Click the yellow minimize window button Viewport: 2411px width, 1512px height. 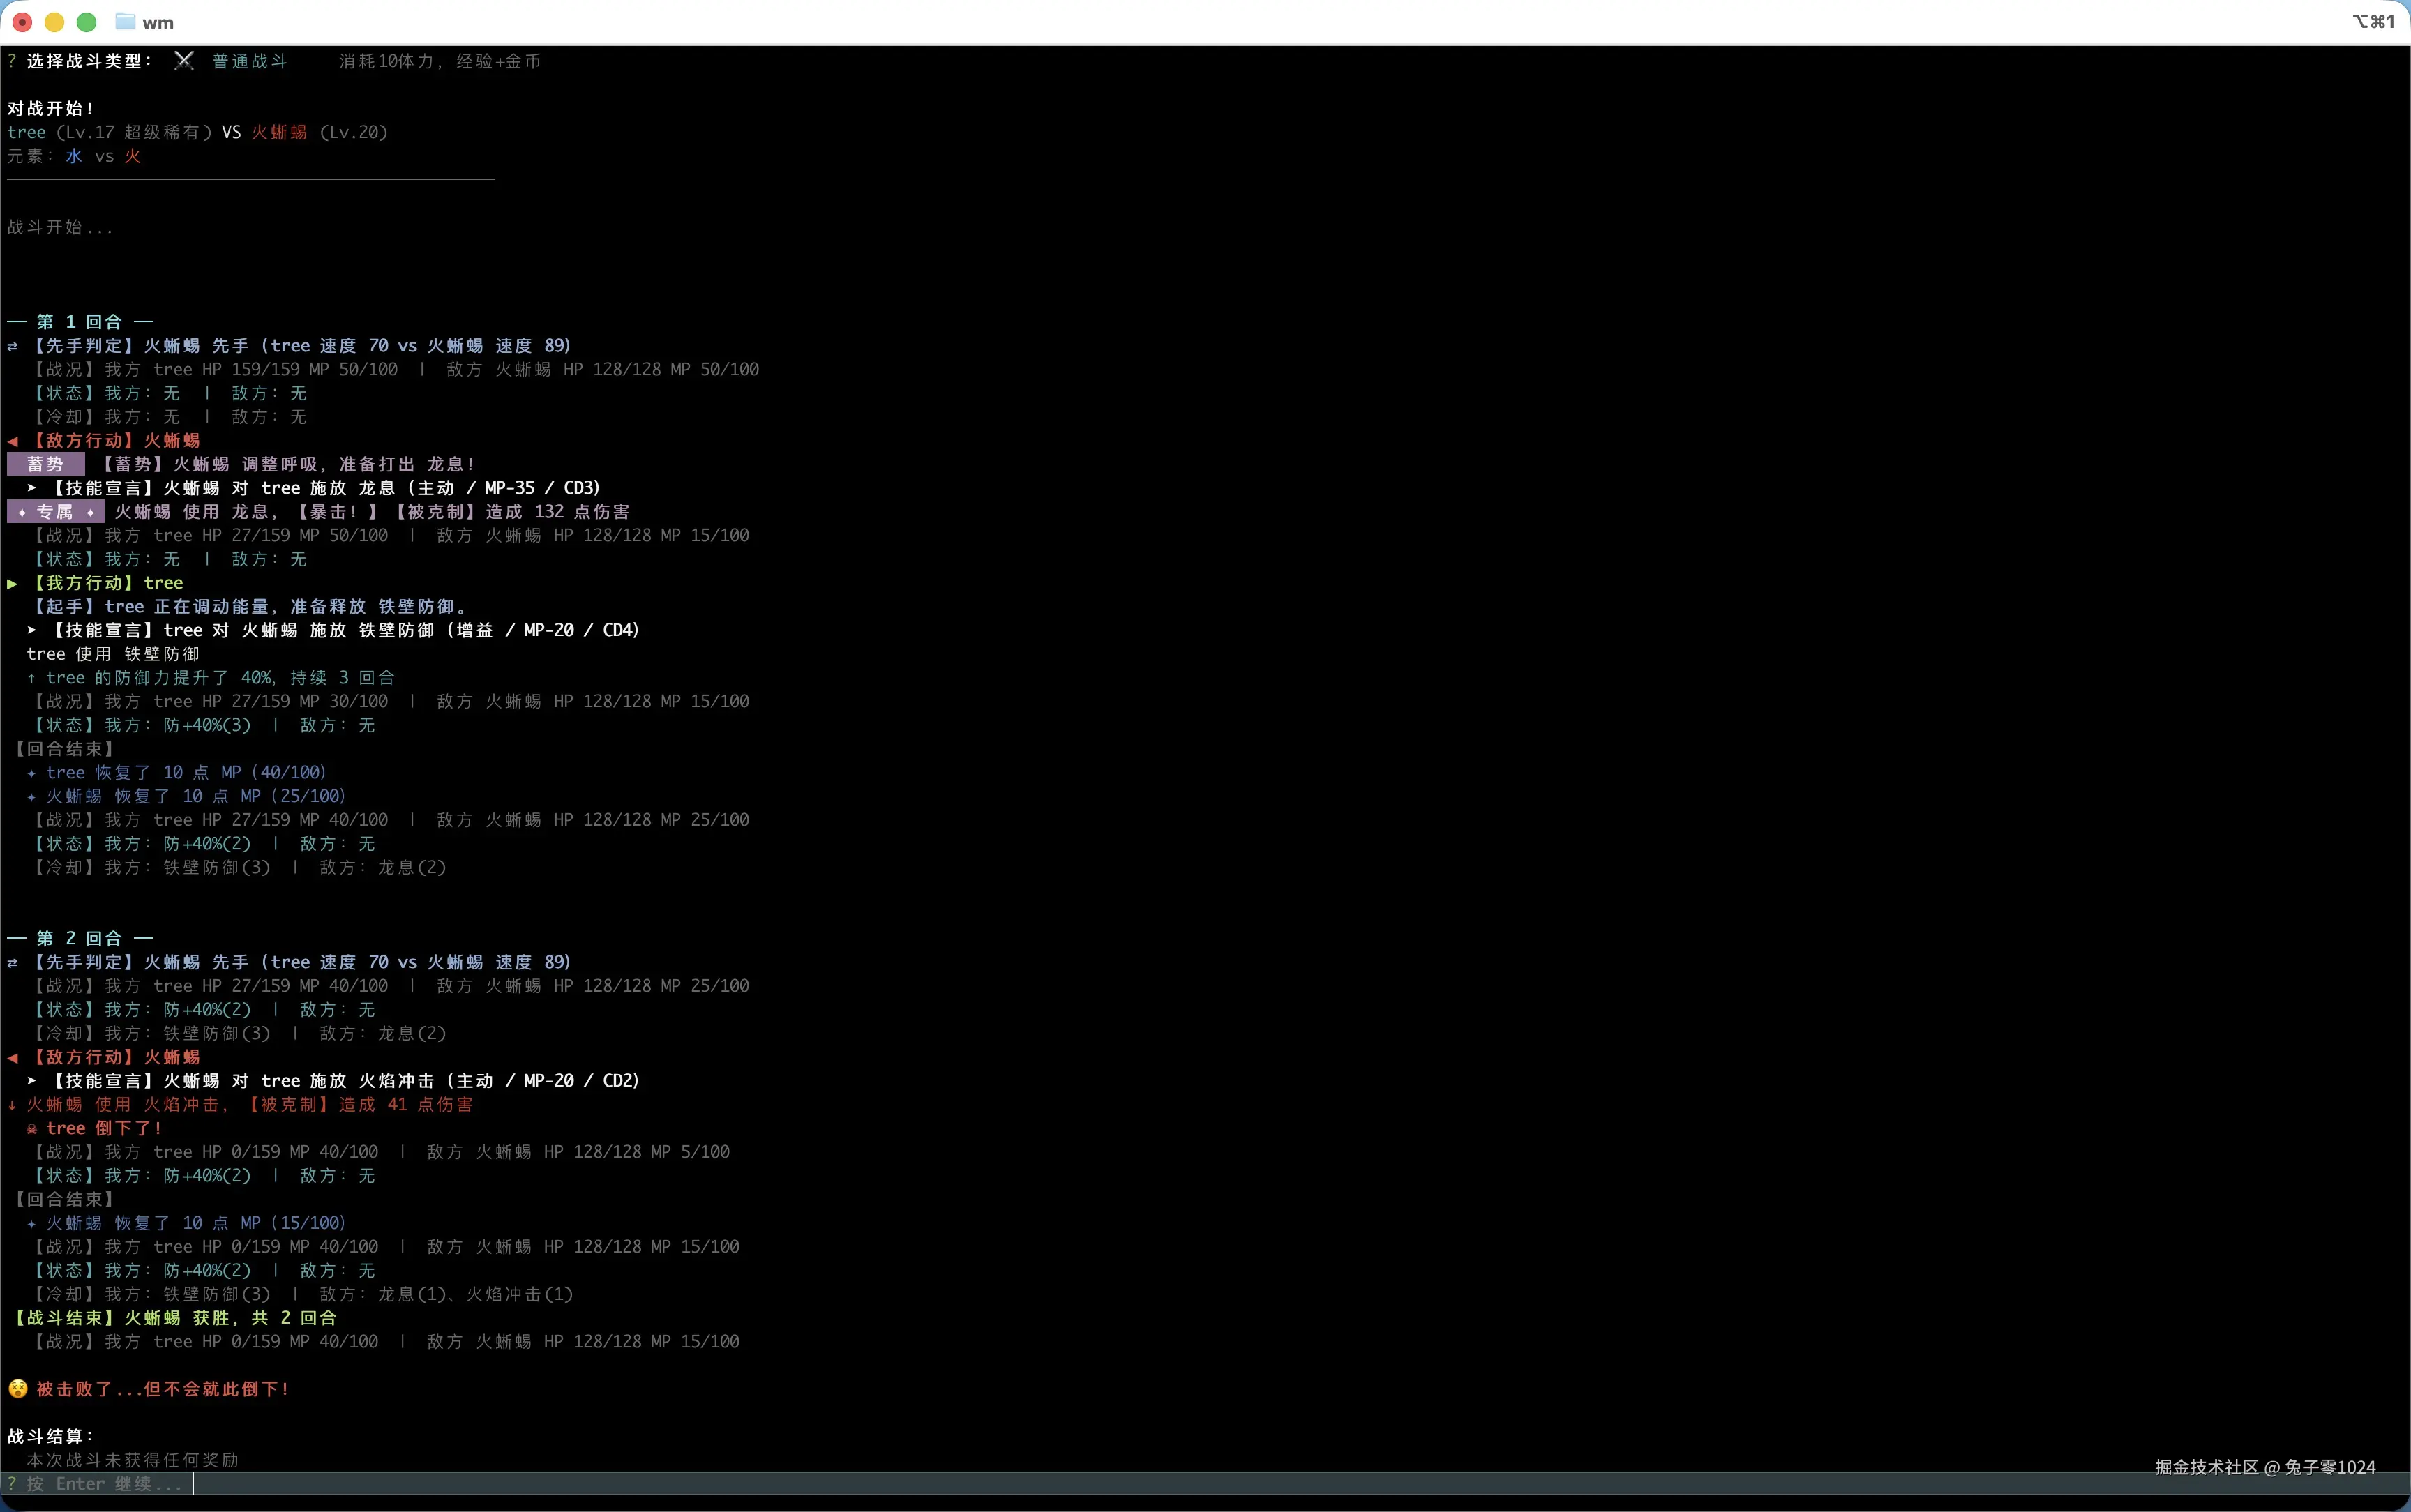tap(55, 22)
